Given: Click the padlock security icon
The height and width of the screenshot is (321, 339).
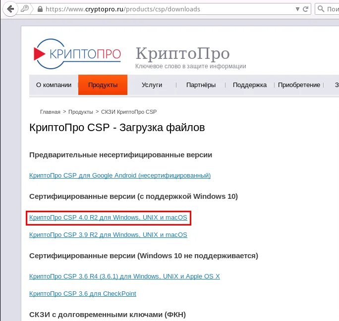Looking at the screenshot, I should coord(40,9).
